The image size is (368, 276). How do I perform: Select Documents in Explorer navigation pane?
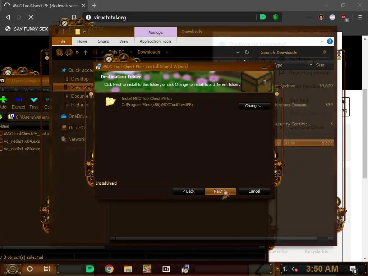(79, 96)
